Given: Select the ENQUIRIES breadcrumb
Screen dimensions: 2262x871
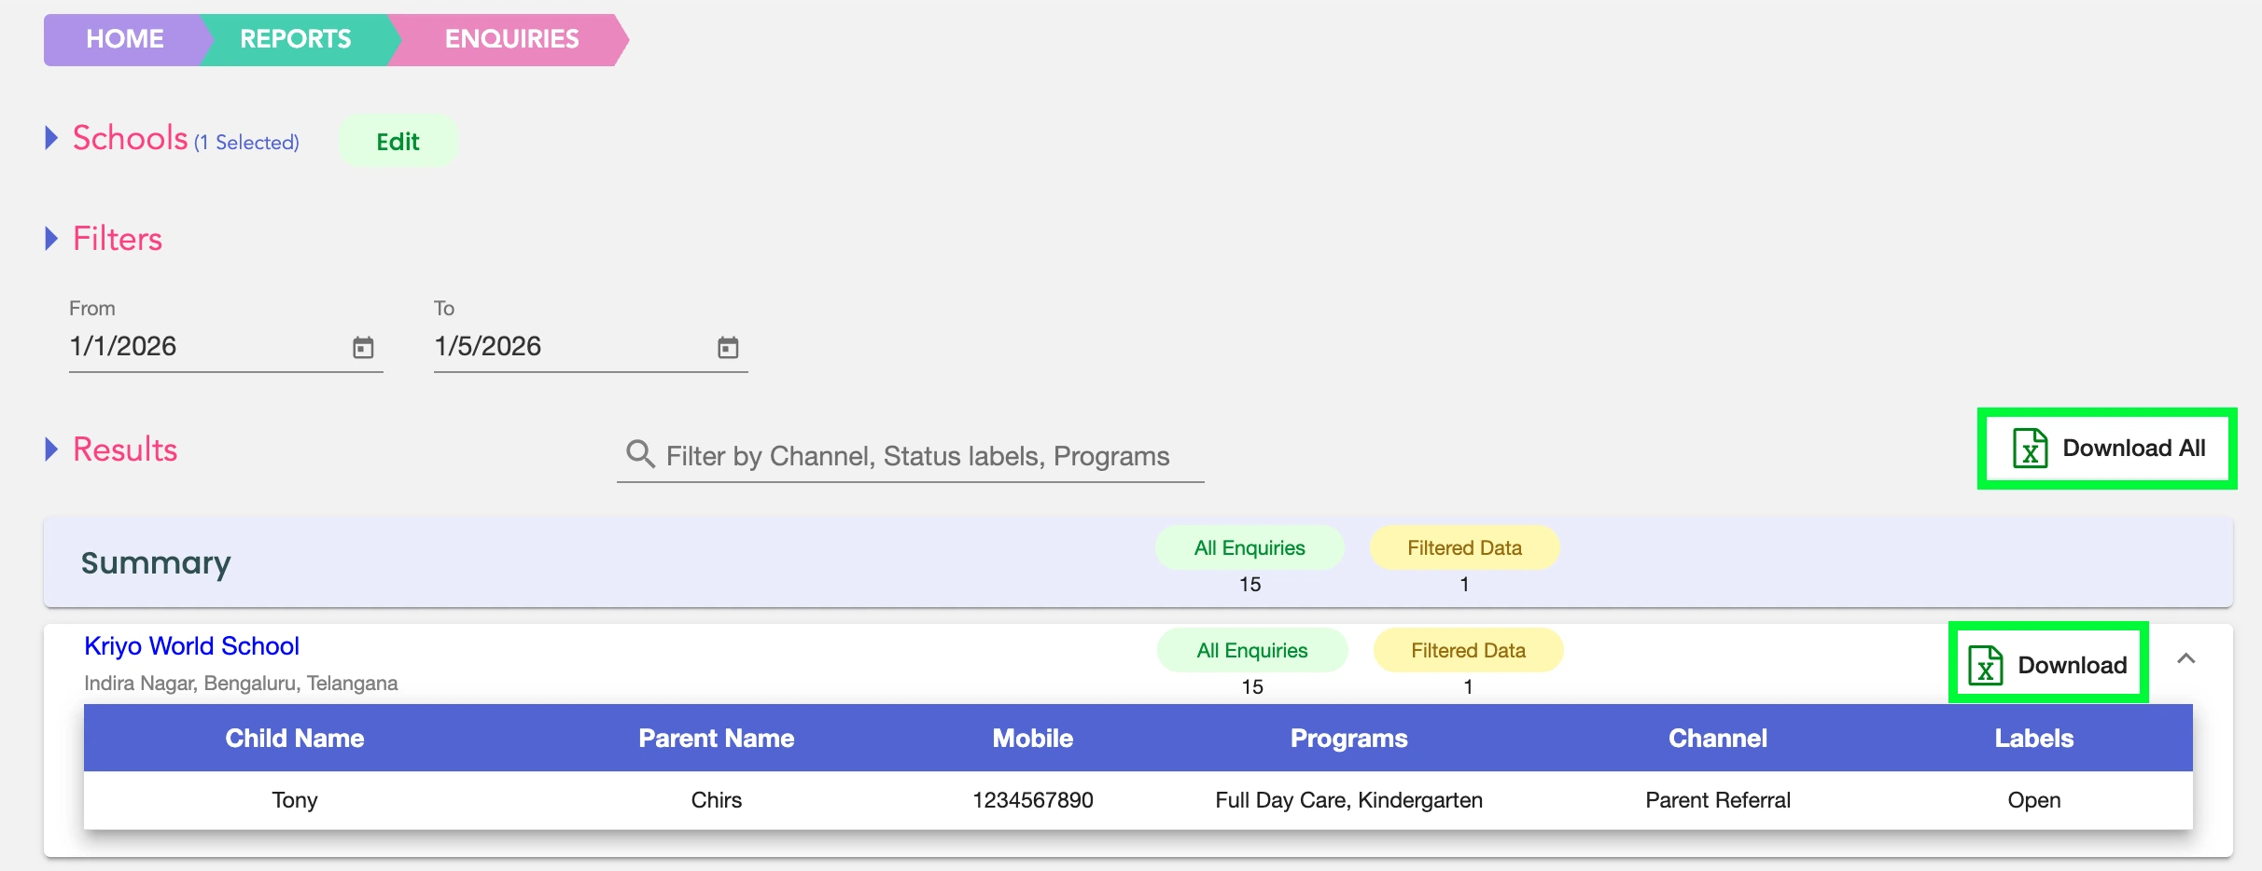Looking at the screenshot, I should (x=511, y=39).
